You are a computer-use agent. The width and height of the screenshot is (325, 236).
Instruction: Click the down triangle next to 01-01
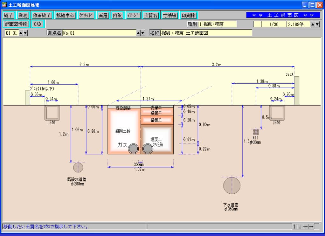point(25,33)
